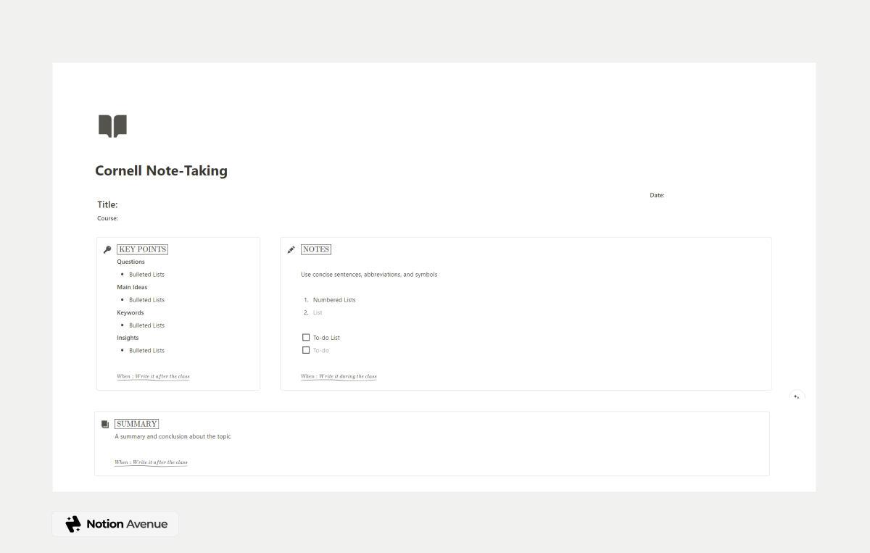Click the Write it during the class note
The image size is (870, 553).
[x=339, y=375]
